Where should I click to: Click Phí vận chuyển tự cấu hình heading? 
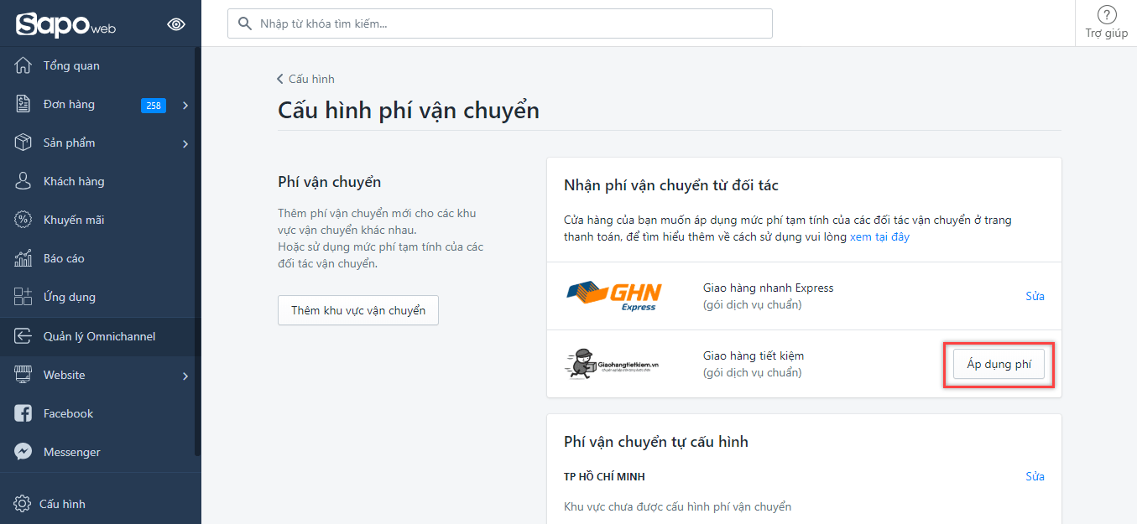point(656,441)
